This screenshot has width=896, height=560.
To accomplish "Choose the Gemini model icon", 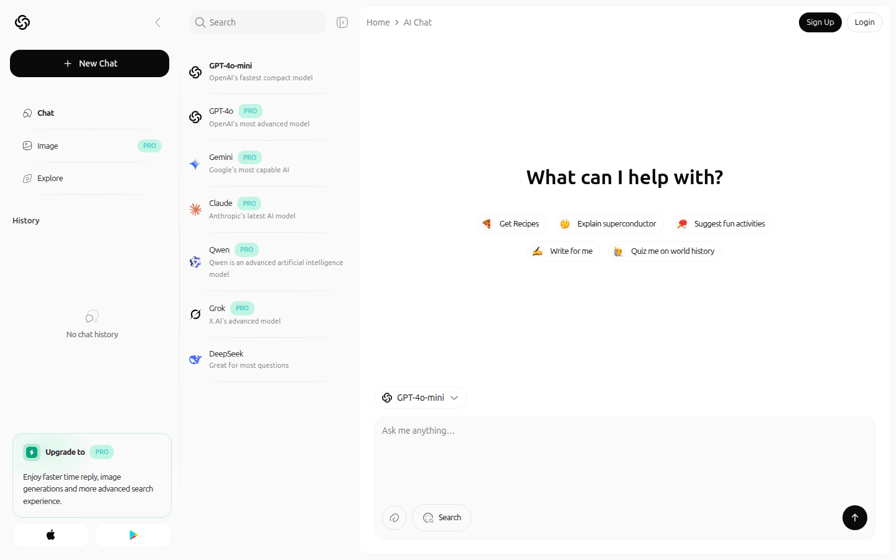I will [195, 164].
